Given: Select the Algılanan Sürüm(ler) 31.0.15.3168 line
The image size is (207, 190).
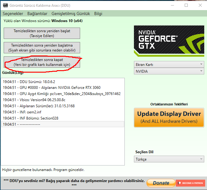Looking at the screenshot, I should tap(63, 106).
